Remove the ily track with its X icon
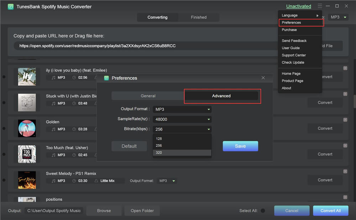The image size is (356, 220). (345, 68)
